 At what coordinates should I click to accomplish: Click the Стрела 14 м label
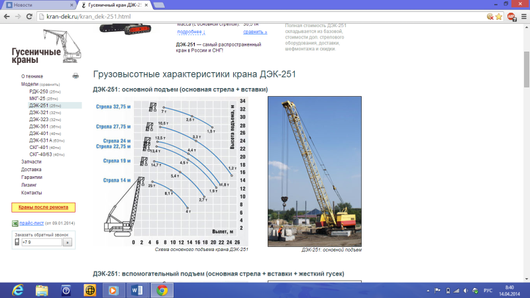[117, 180]
